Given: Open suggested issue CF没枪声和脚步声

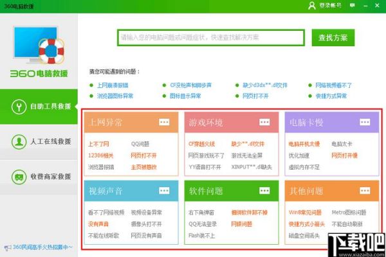Looking at the screenshot, I should (190, 85).
